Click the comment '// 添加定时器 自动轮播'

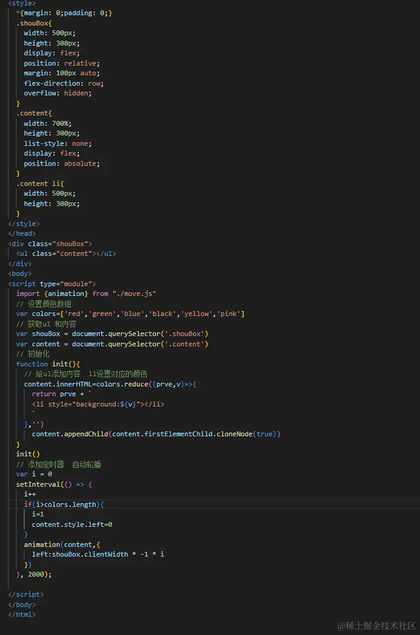(x=58, y=464)
